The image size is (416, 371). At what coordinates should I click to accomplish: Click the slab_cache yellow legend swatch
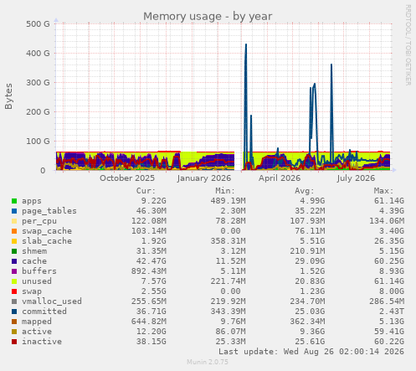coord(14,241)
